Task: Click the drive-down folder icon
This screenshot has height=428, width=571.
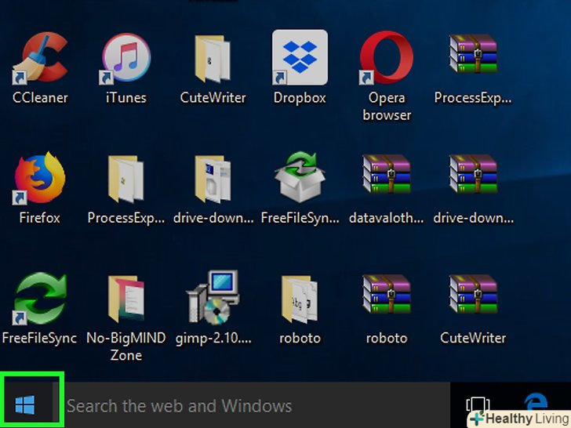Action: coord(213,179)
